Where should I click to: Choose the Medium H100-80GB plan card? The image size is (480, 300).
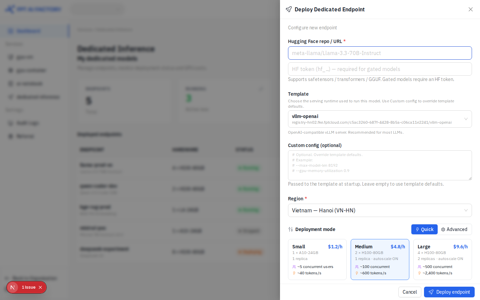tap(380, 259)
